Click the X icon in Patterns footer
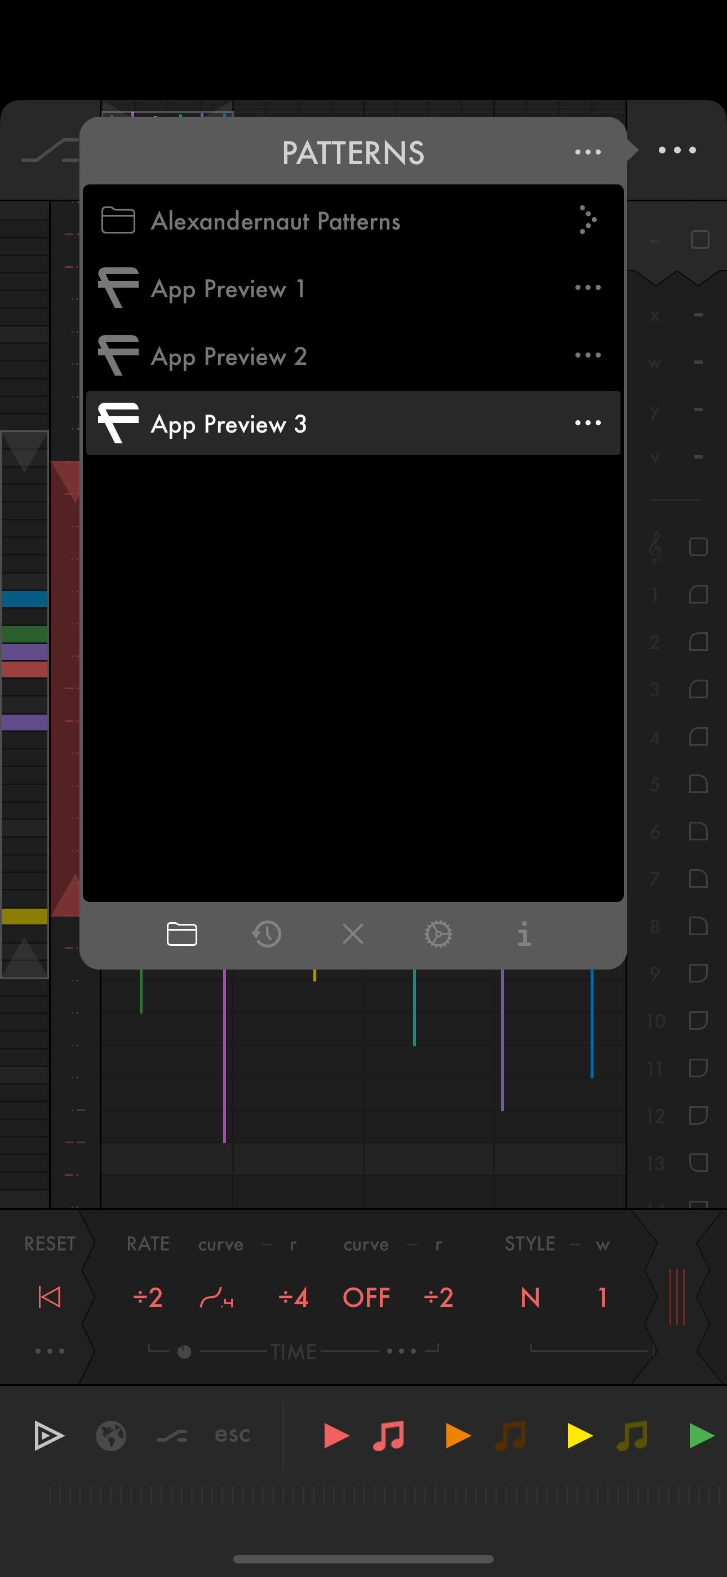Viewport: 727px width, 1577px height. pyautogui.click(x=353, y=933)
